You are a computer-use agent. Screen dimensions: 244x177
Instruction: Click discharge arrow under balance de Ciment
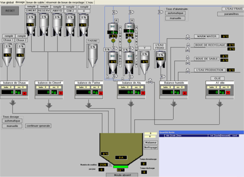[x=49, y=106]
